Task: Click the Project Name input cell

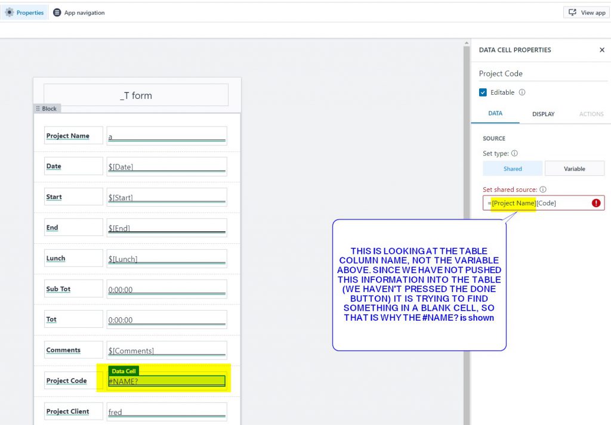Action: pos(166,136)
